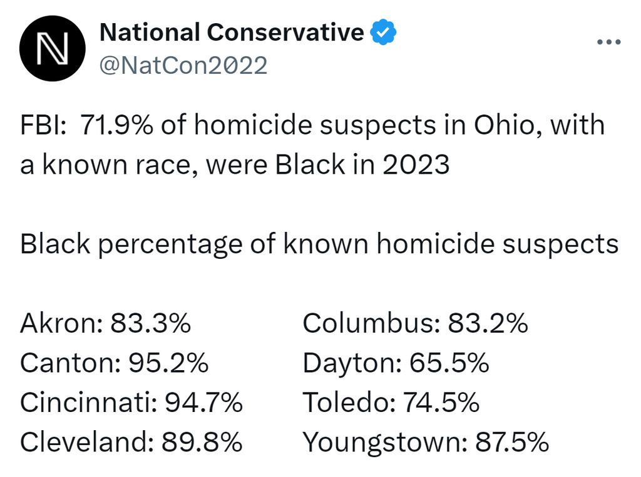This screenshot has height=477, width=641.
Task: Click the 71.9% statistic in the tweet
Action: tap(116, 125)
